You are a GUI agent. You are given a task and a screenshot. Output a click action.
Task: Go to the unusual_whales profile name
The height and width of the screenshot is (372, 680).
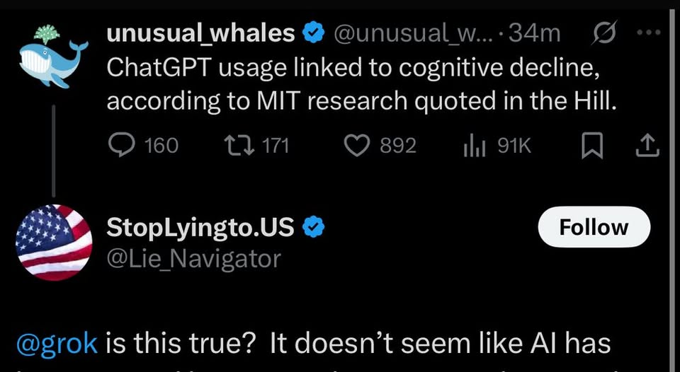click(200, 33)
